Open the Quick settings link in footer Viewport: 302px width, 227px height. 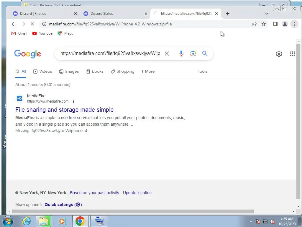click(x=63, y=205)
